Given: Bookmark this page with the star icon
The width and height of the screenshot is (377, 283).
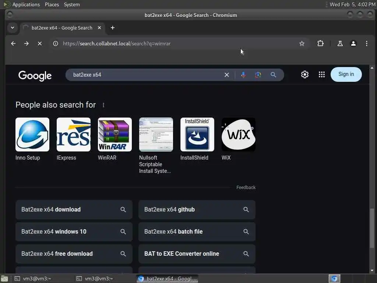Looking at the screenshot, I should 302,43.
